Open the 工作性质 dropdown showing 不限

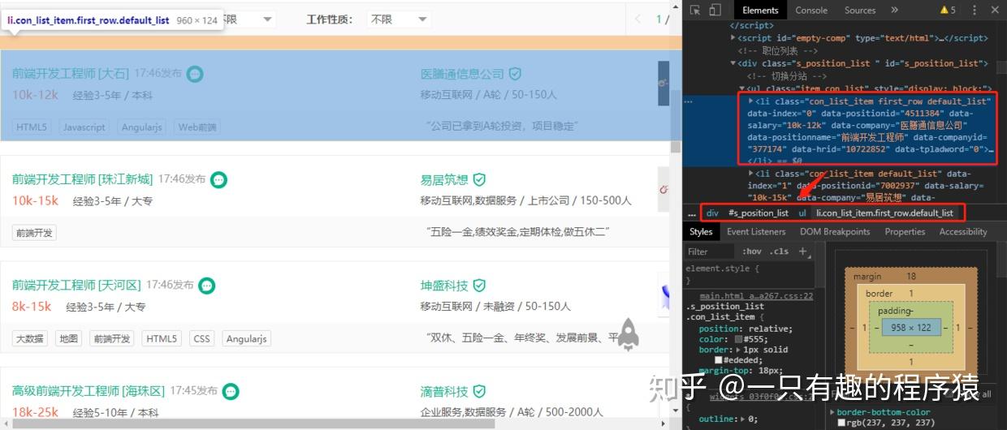click(x=399, y=19)
